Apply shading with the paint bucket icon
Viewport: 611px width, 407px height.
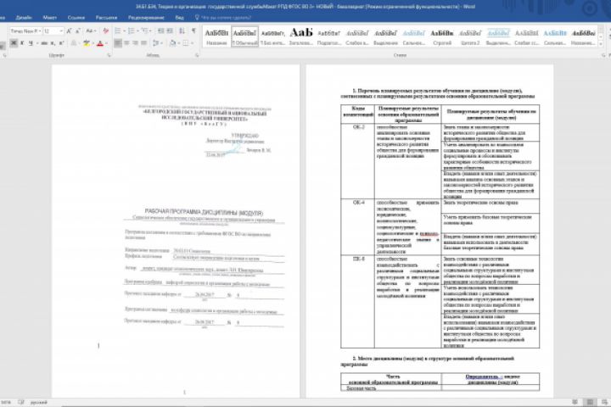coord(172,43)
